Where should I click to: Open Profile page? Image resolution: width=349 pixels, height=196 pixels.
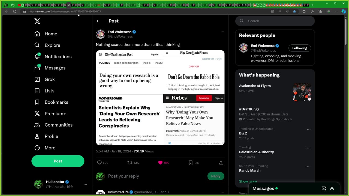pos(46,136)
